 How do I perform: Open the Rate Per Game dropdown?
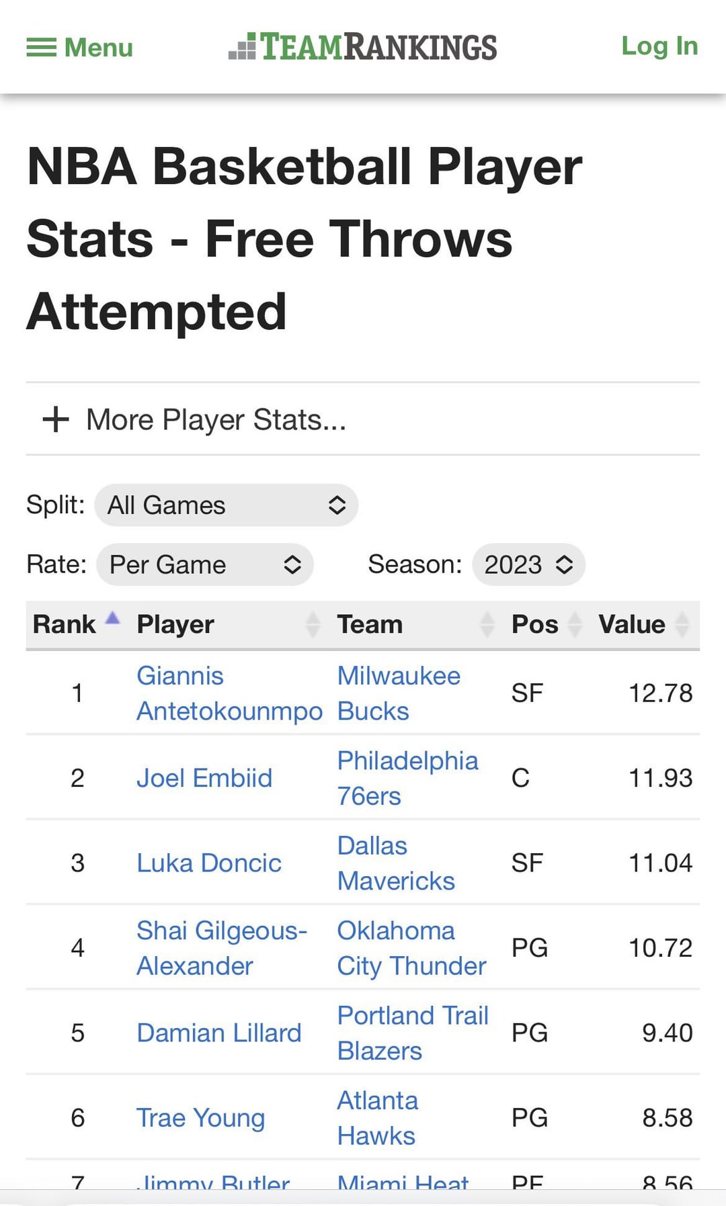[204, 564]
